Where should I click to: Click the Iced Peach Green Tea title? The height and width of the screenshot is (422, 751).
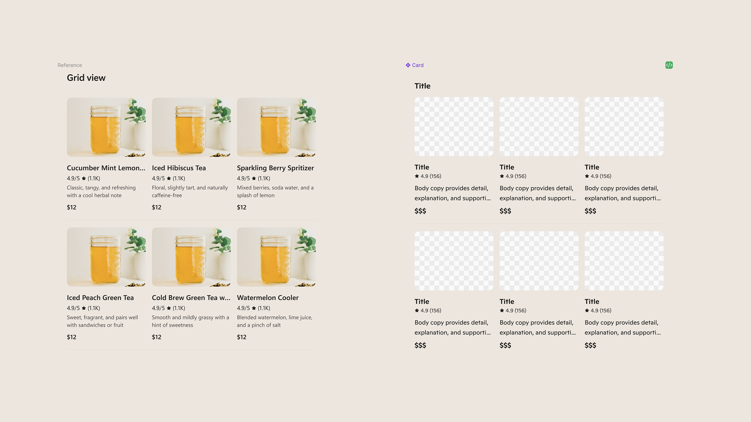100,298
